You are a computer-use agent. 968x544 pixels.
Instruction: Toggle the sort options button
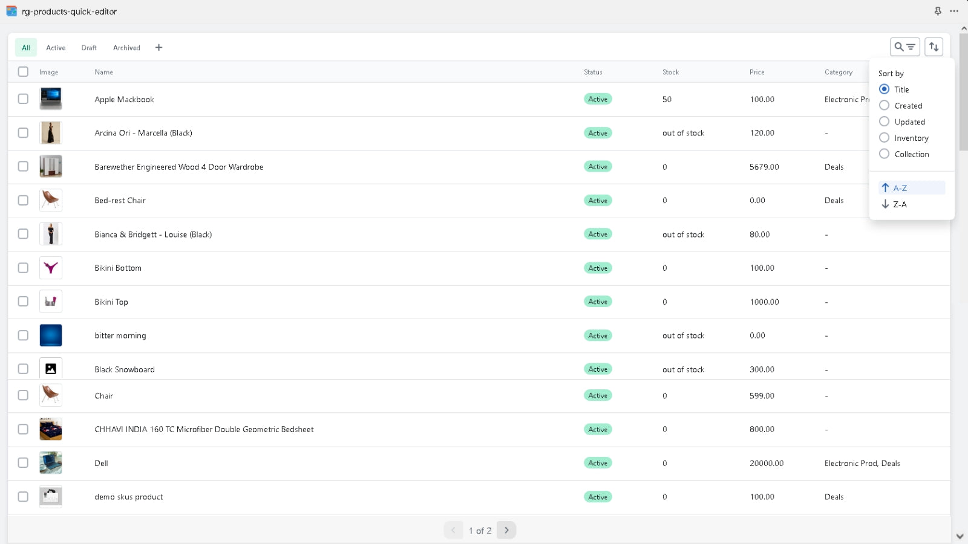point(934,47)
